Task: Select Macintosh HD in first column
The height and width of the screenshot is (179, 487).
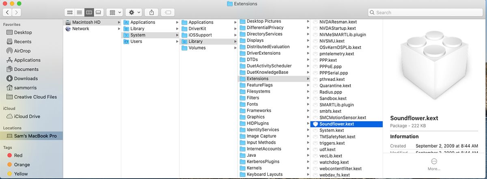Action: [x=92, y=22]
